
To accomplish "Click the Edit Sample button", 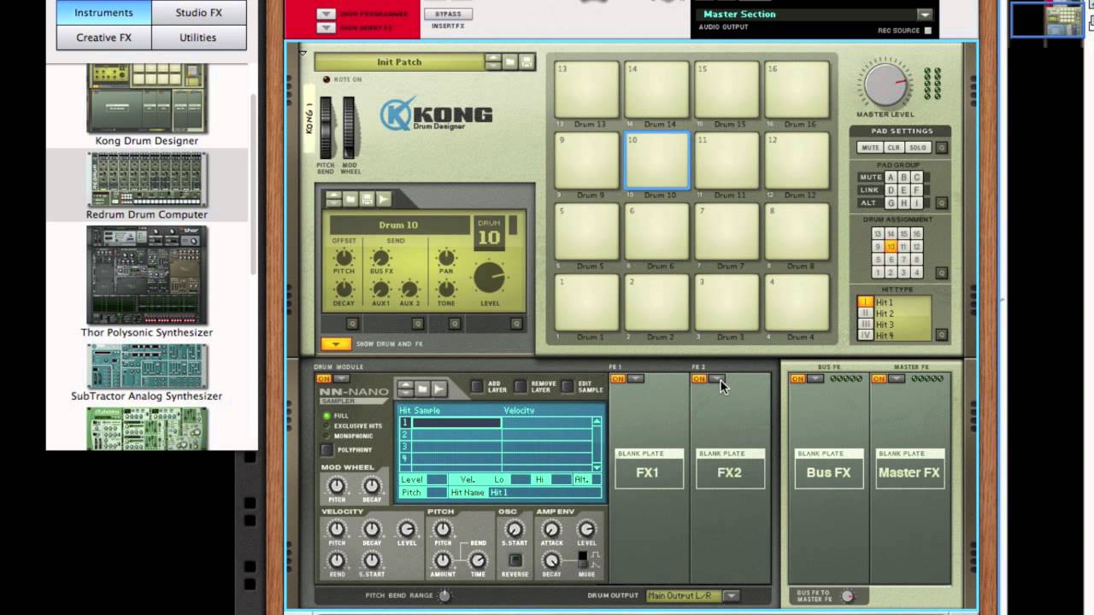I will pyautogui.click(x=568, y=387).
